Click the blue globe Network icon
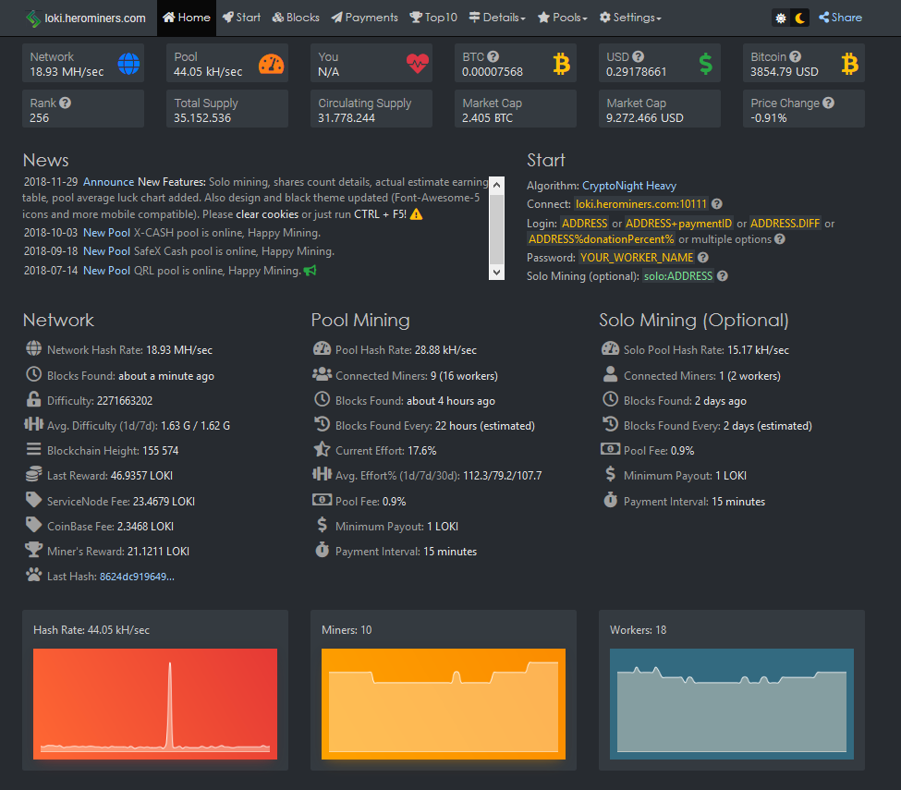The height and width of the screenshot is (790, 901). (128, 64)
